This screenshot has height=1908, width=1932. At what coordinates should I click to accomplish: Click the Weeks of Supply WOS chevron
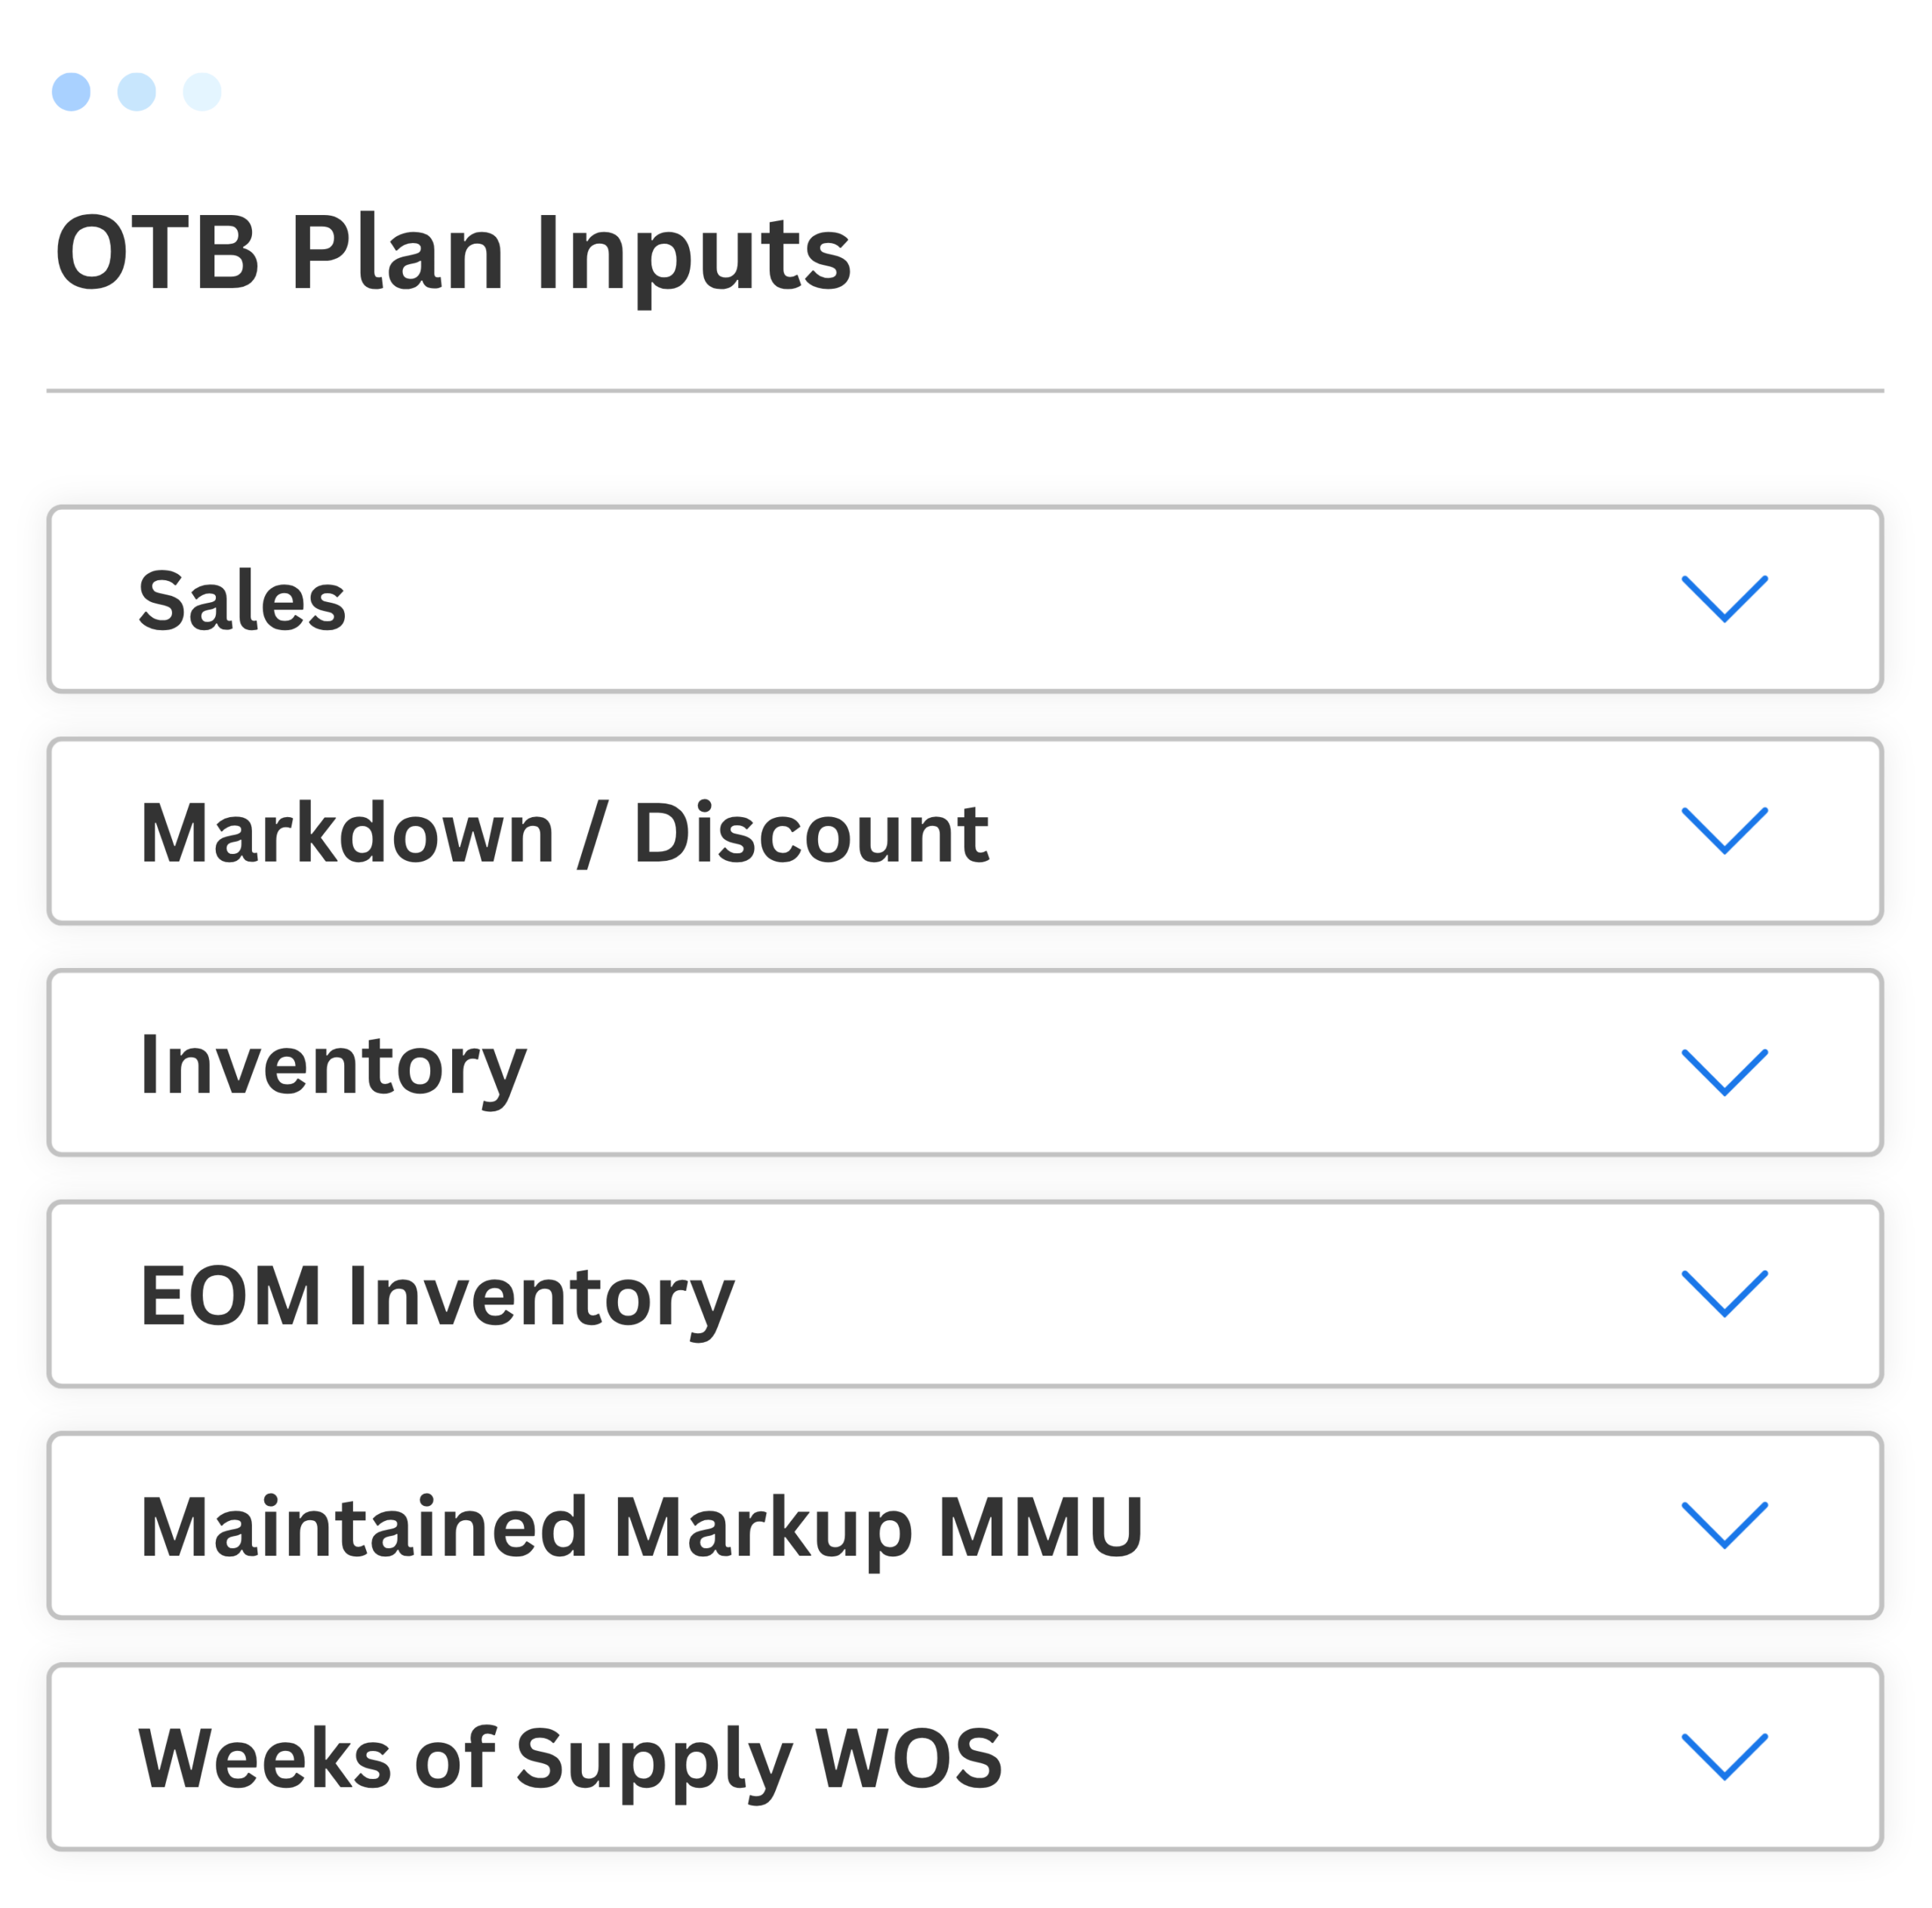1724,1756
